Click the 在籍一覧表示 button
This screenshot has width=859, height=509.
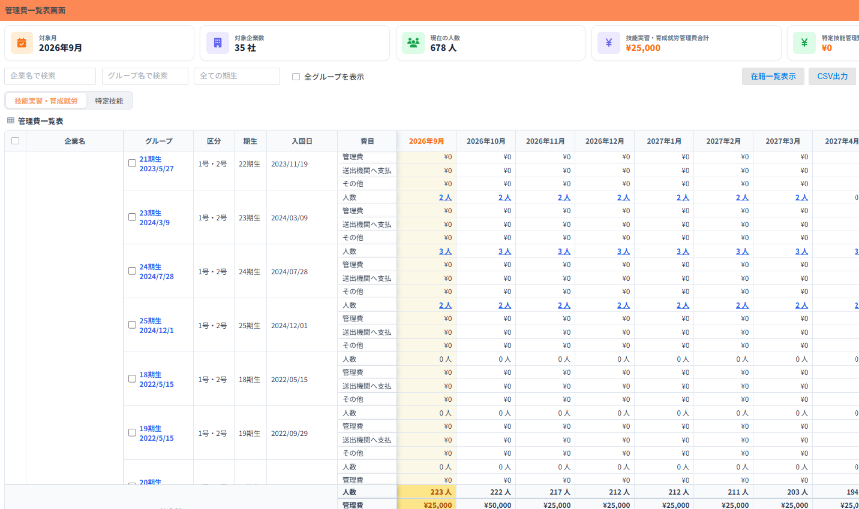click(773, 76)
